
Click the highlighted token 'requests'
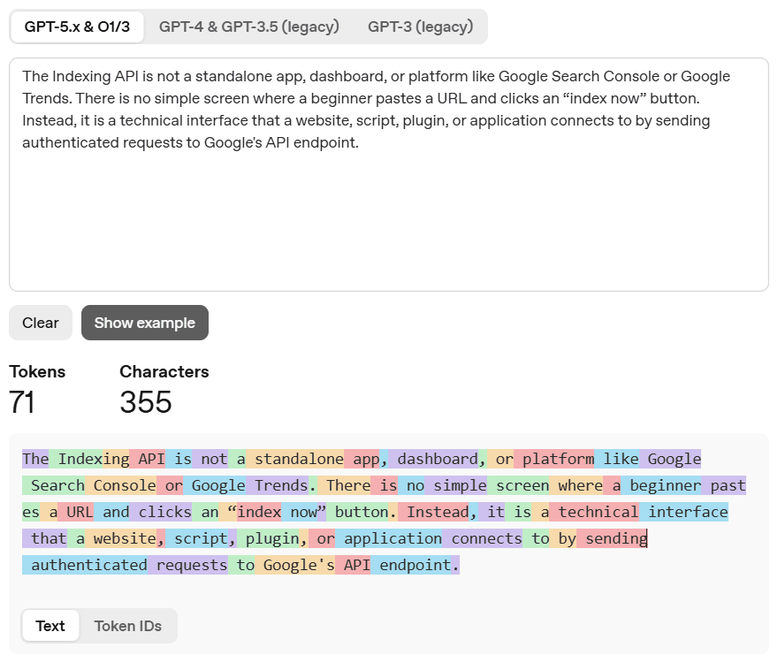click(187, 565)
